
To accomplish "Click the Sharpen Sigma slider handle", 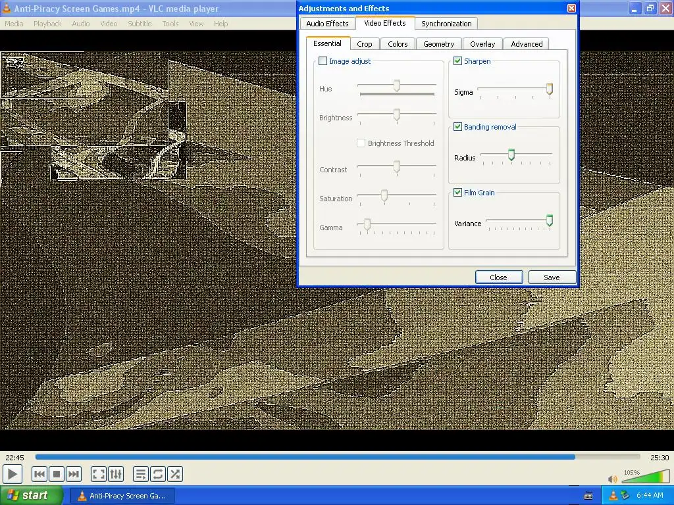I will tap(550, 89).
